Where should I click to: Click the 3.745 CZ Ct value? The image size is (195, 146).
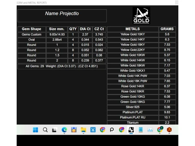tap(99, 34)
